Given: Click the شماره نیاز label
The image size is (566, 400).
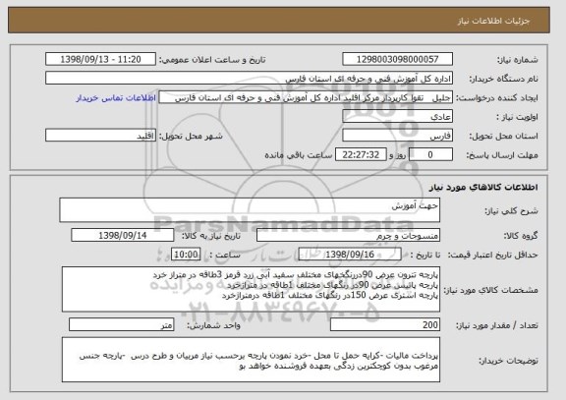Looking at the screenshot, I should pyautogui.click(x=518, y=60).
